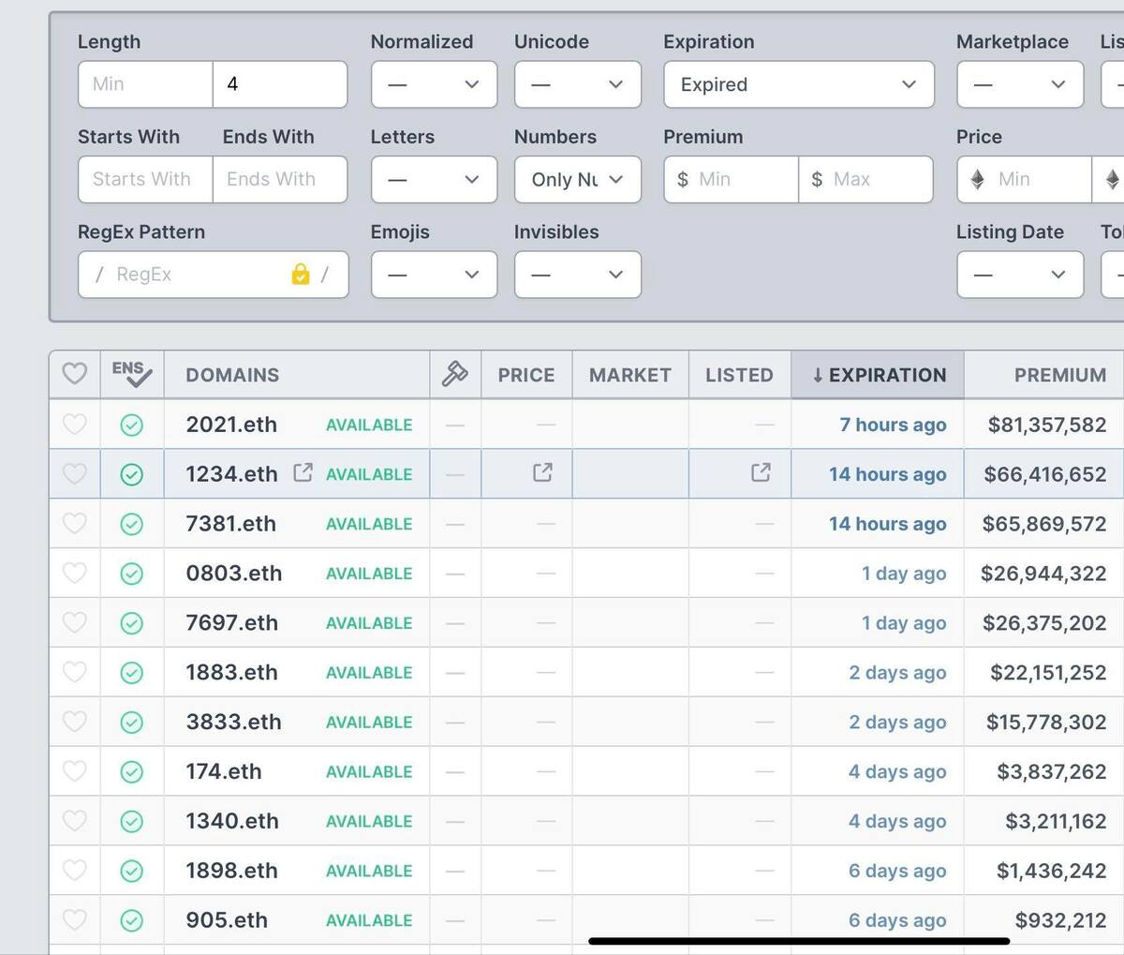The width and height of the screenshot is (1124, 955).
Task: Sort by the EXPIRATION column header
Action: 878,375
